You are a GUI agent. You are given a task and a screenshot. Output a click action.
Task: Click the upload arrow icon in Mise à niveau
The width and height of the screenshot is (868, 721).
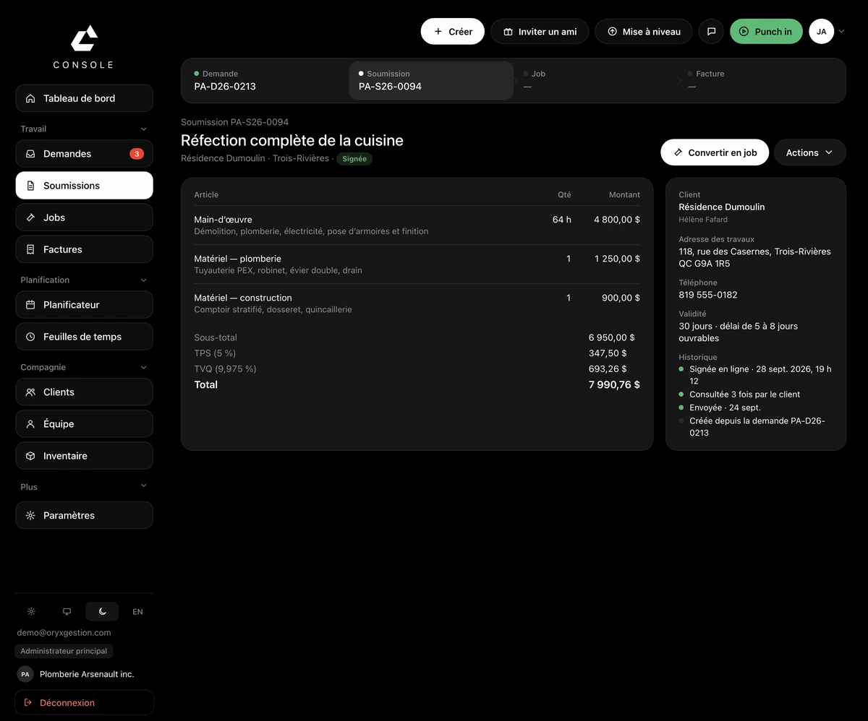click(612, 32)
